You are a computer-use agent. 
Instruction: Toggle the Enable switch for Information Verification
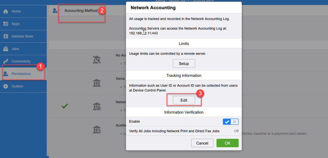coord(231,122)
